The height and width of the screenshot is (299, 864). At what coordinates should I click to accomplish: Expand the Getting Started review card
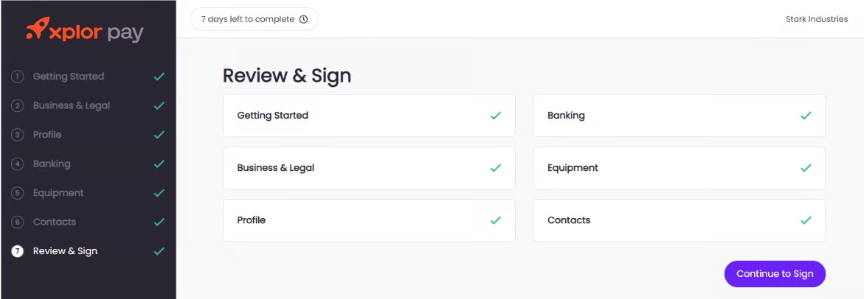coord(369,116)
